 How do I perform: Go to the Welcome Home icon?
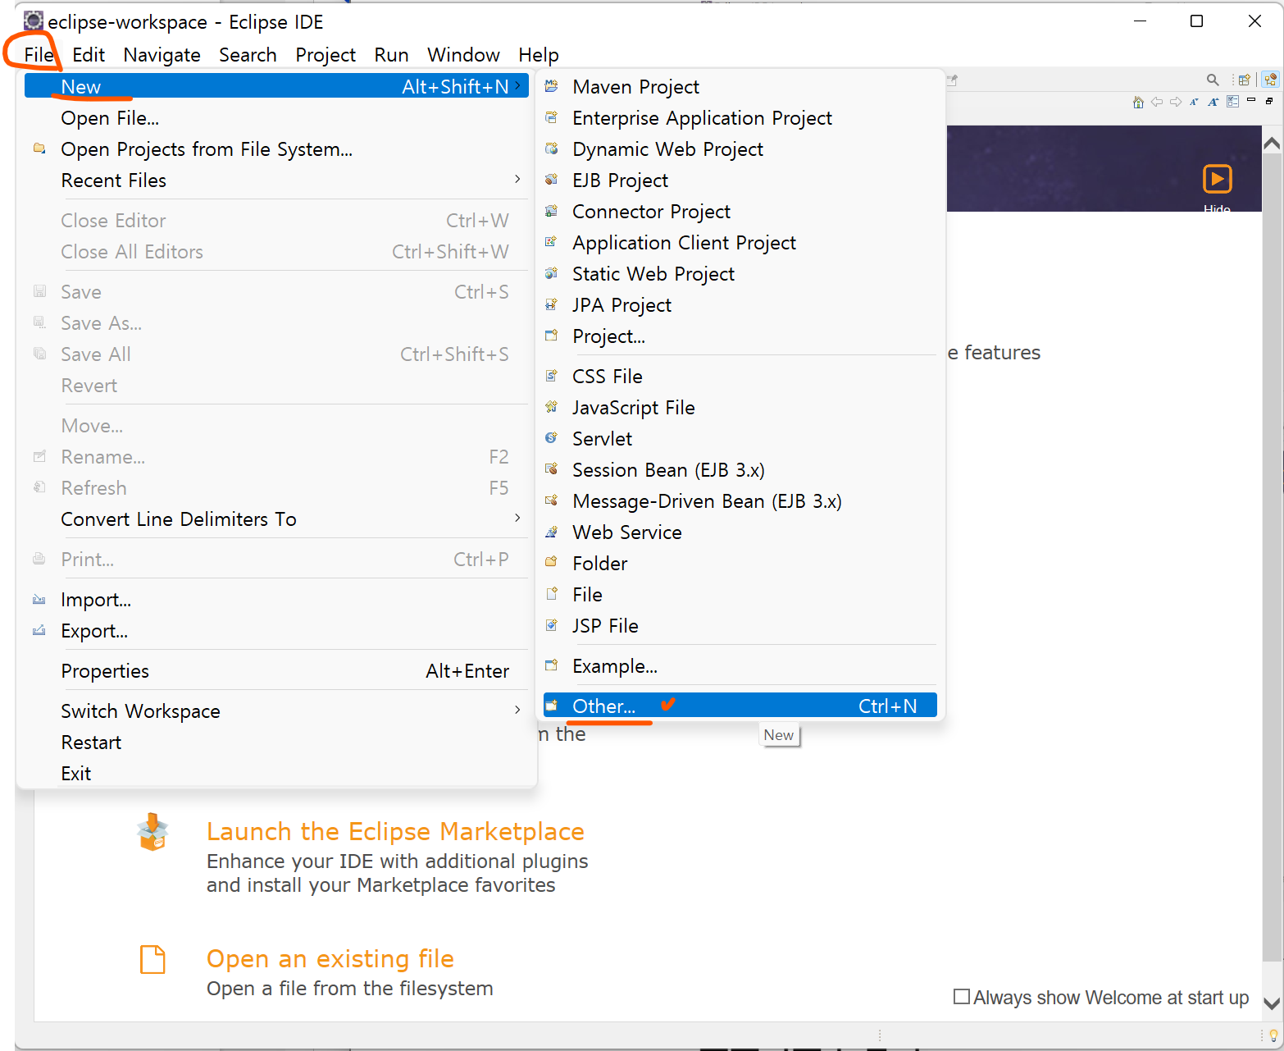tap(1138, 102)
